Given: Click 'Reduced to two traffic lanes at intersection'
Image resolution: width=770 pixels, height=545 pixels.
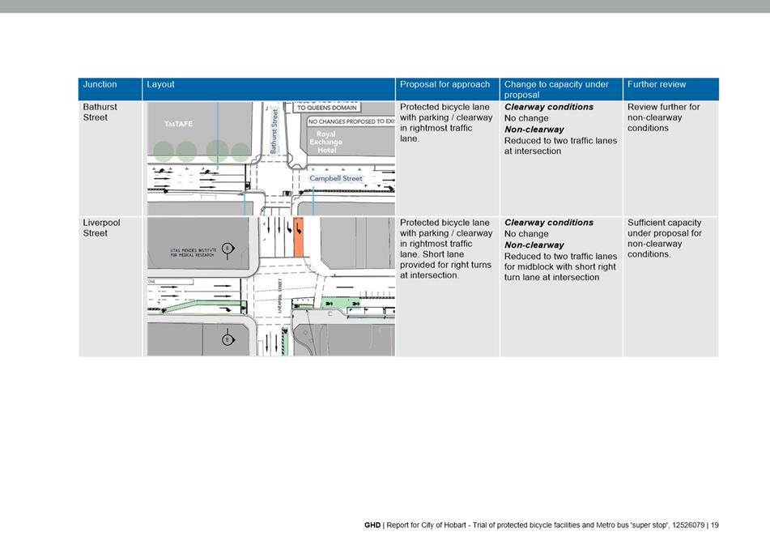Looking at the screenshot, I should coord(560,146).
